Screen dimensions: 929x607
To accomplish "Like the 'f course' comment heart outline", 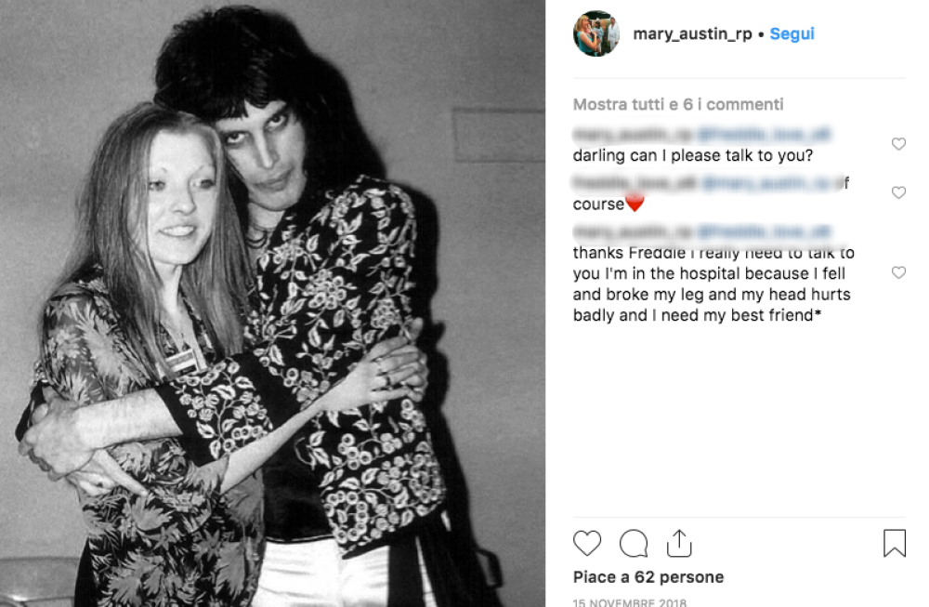I will click(898, 192).
